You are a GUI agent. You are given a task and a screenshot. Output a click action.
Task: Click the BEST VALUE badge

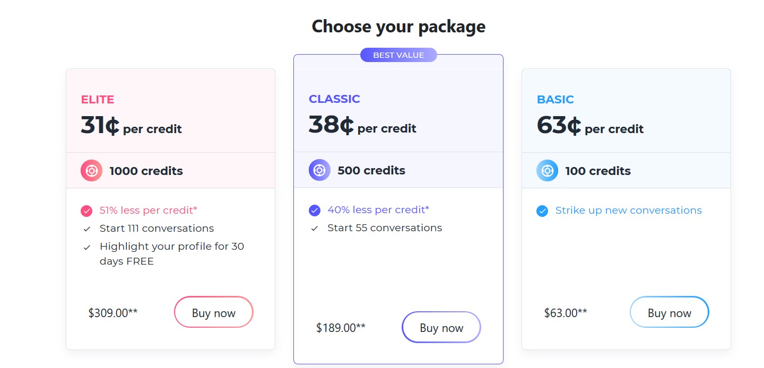(x=398, y=55)
